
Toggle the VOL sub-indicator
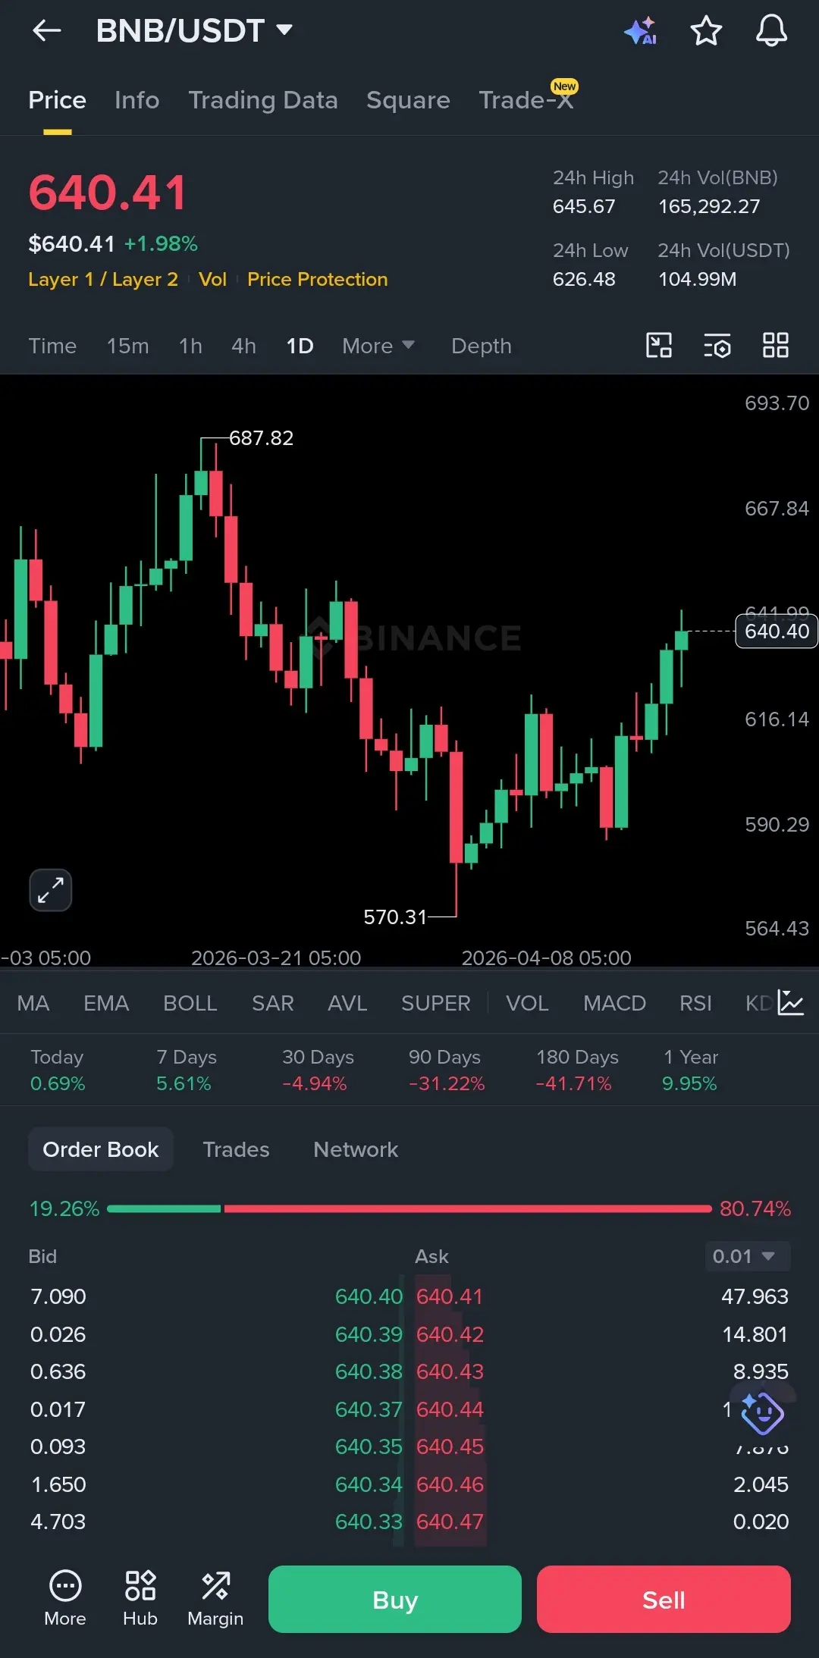[527, 1003]
